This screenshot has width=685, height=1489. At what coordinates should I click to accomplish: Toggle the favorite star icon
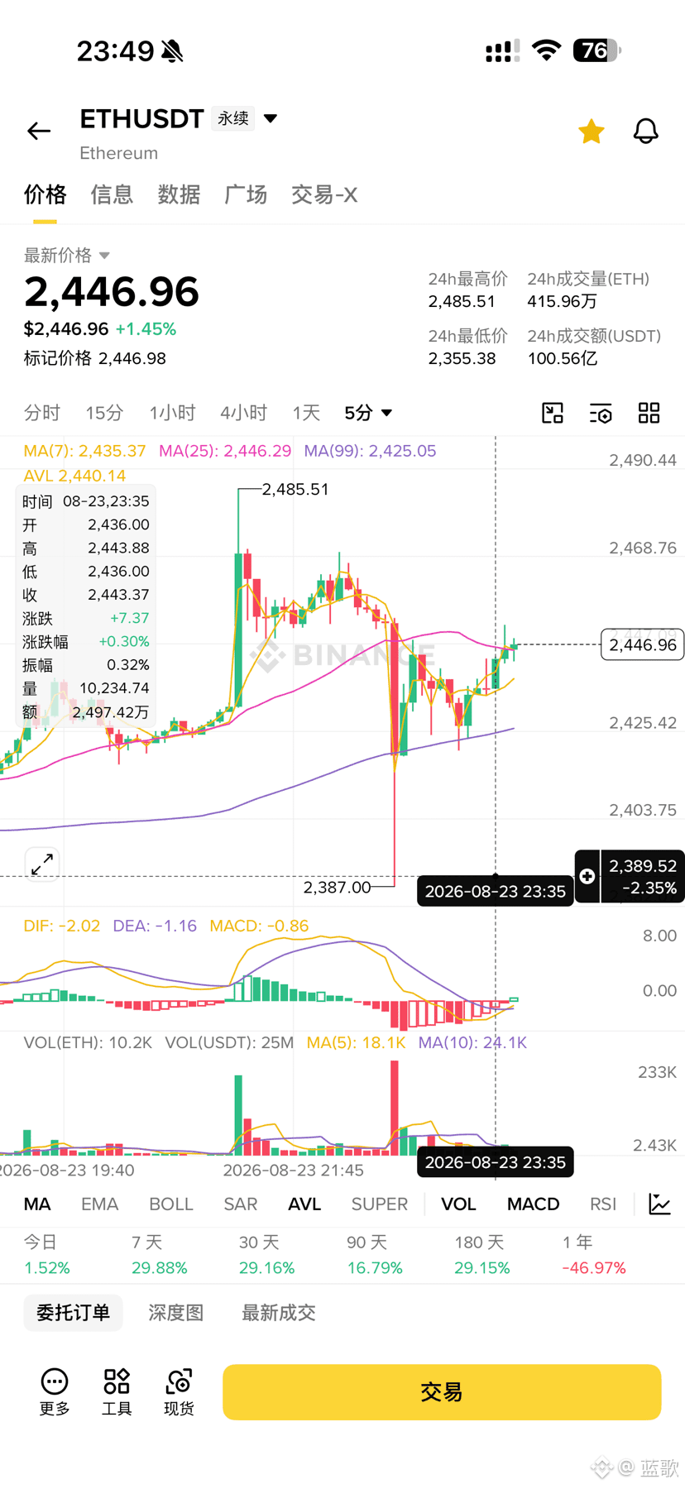pos(591,131)
